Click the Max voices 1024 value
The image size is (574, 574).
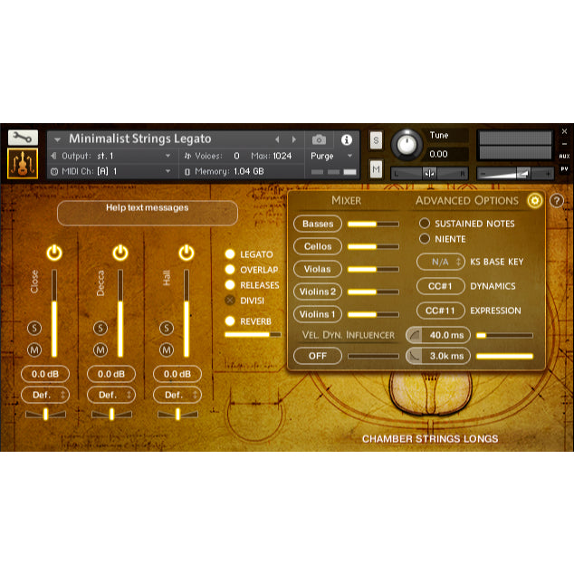pyautogui.click(x=282, y=156)
